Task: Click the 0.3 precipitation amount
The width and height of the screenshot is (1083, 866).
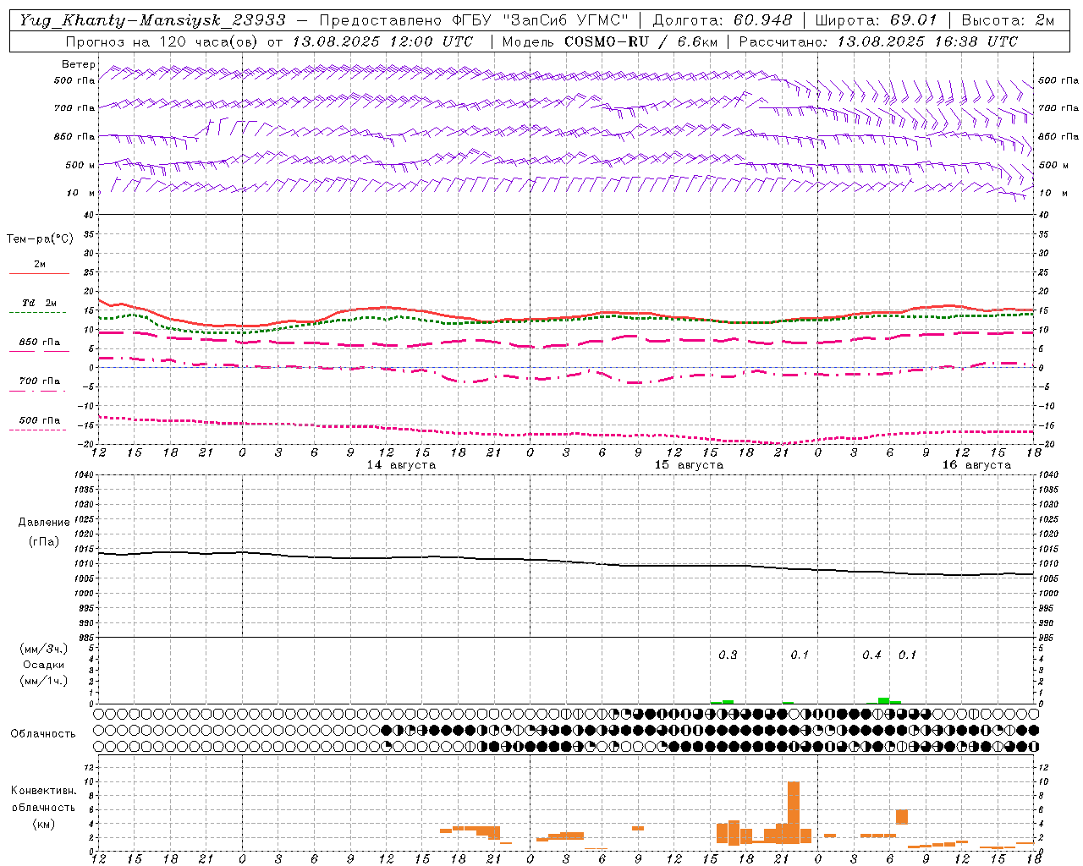Action: click(x=728, y=655)
